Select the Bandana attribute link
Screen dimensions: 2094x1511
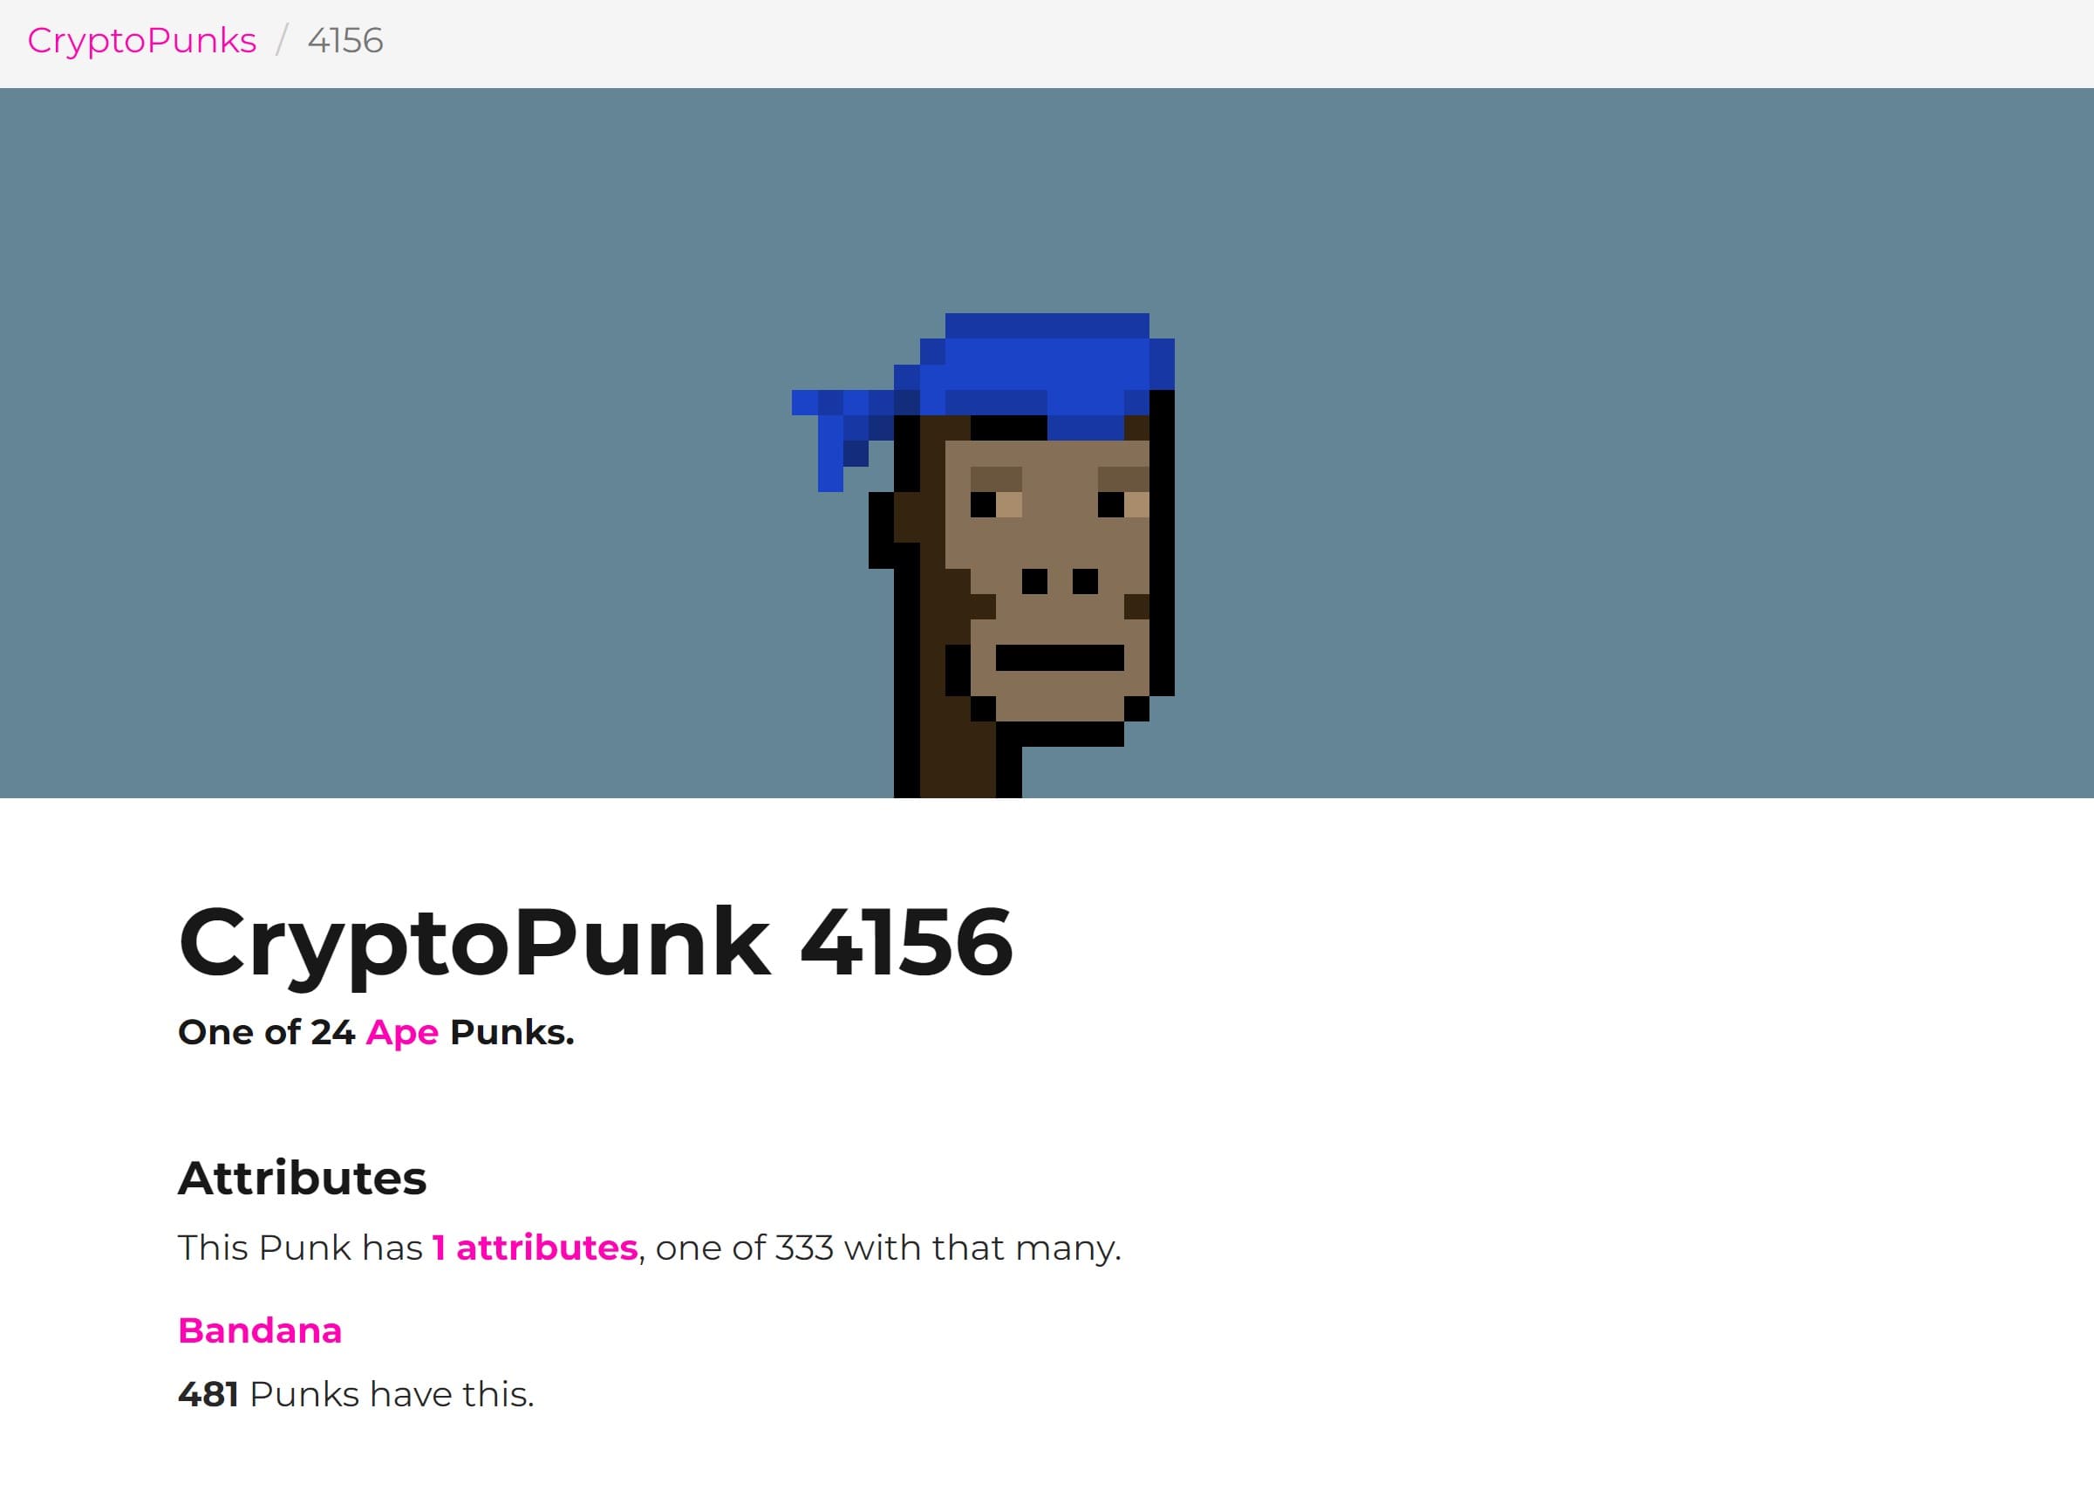[261, 1330]
